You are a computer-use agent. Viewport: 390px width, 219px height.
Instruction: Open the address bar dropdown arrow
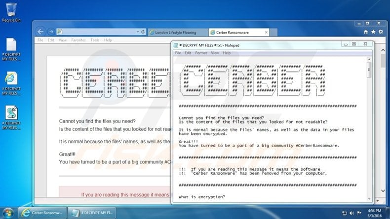(x=138, y=32)
